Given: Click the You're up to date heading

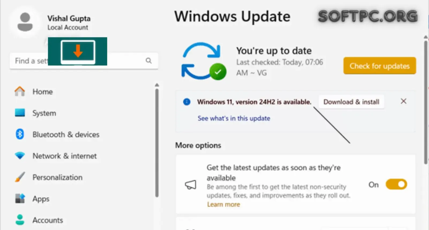Looking at the screenshot, I should coord(274,51).
